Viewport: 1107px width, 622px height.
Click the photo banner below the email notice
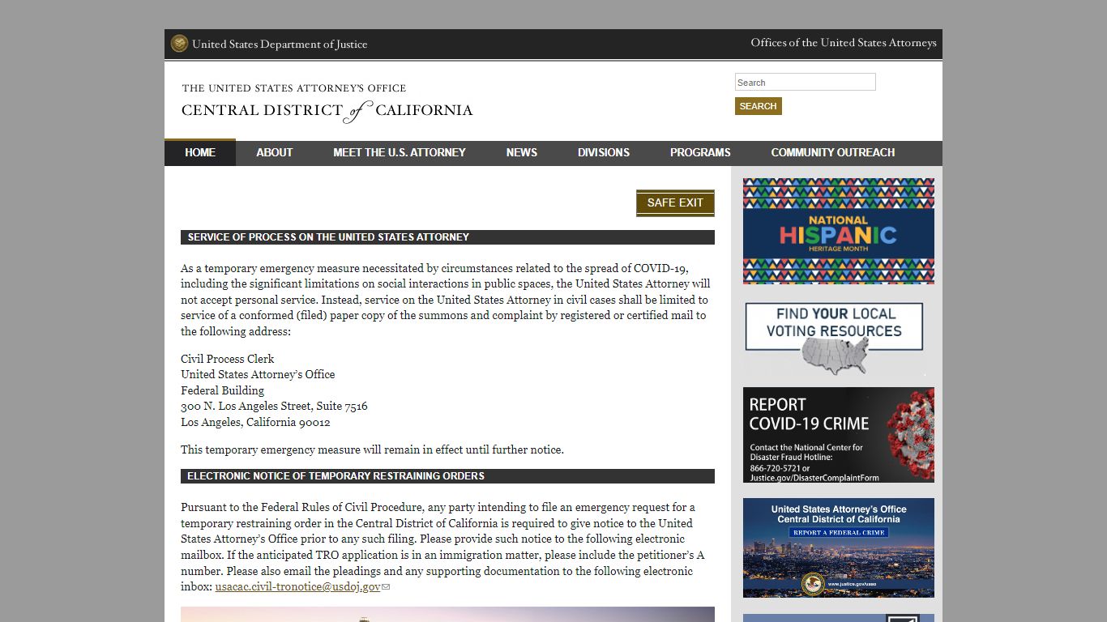[x=447, y=615]
